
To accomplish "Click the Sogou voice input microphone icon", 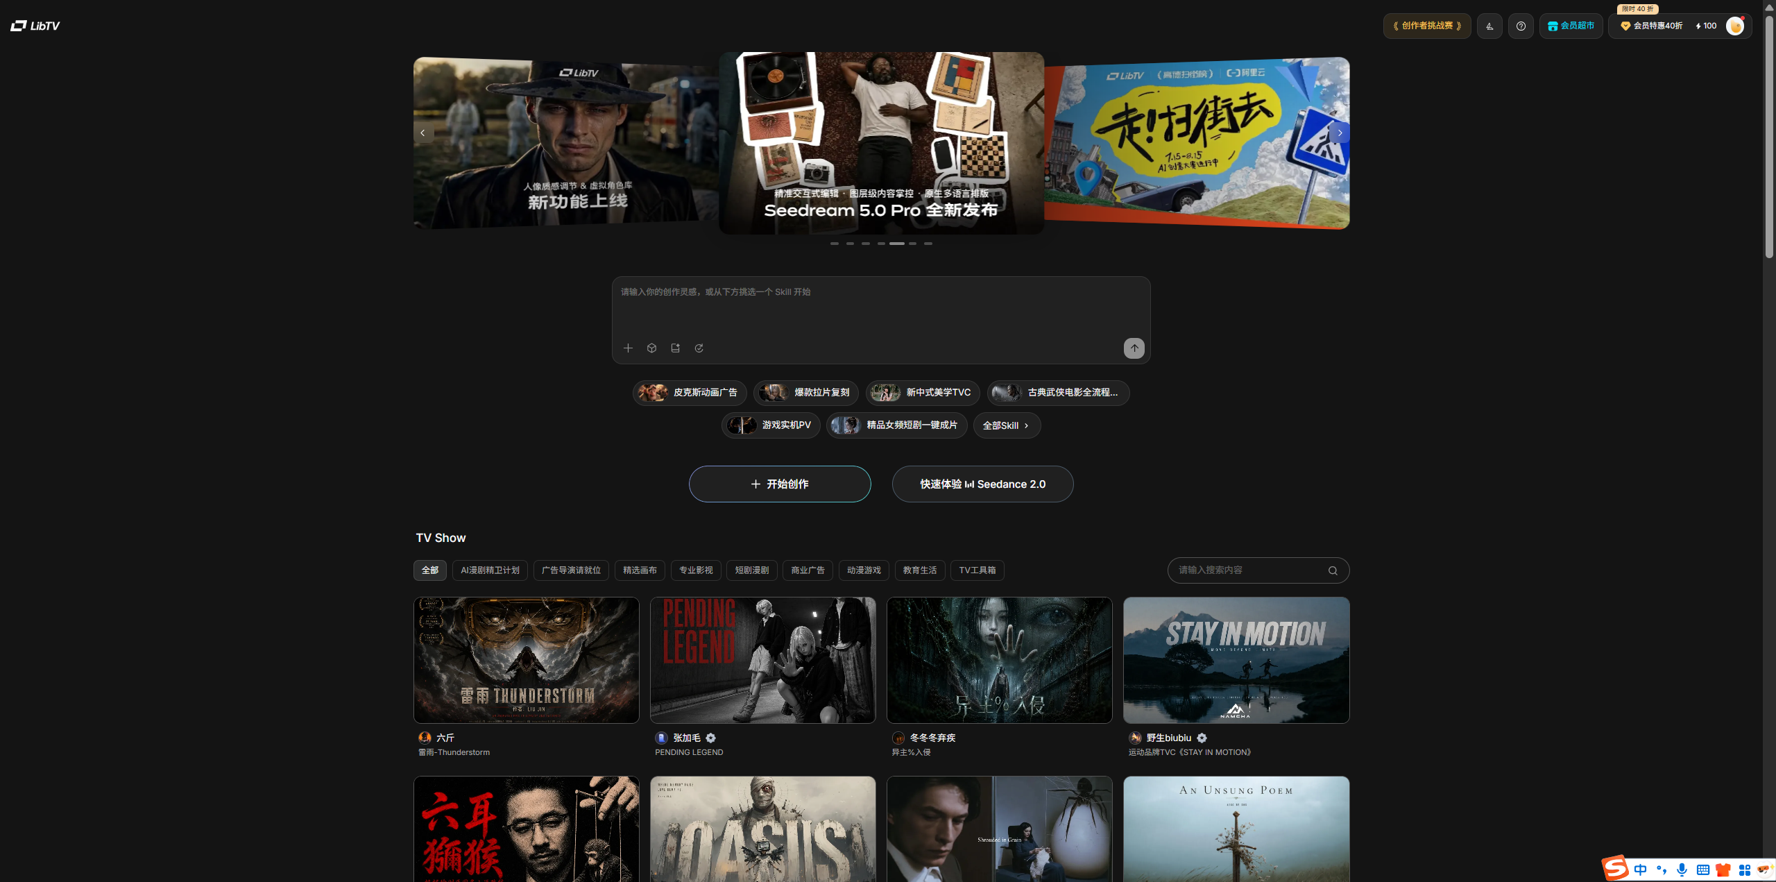I will (1682, 870).
